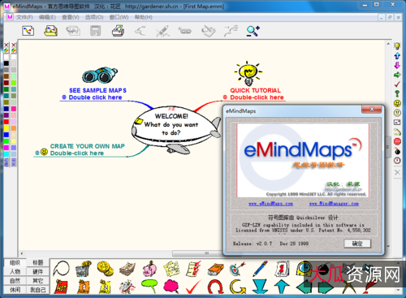Viewport: 406px width, 298px height.
Task: Select the red stop sign sidebar symbol
Action: point(397,141)
